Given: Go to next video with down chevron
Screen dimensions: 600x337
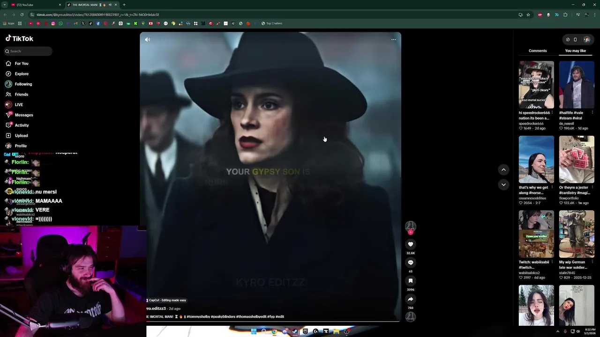Looking at the screenshot, I should [503, 185].
